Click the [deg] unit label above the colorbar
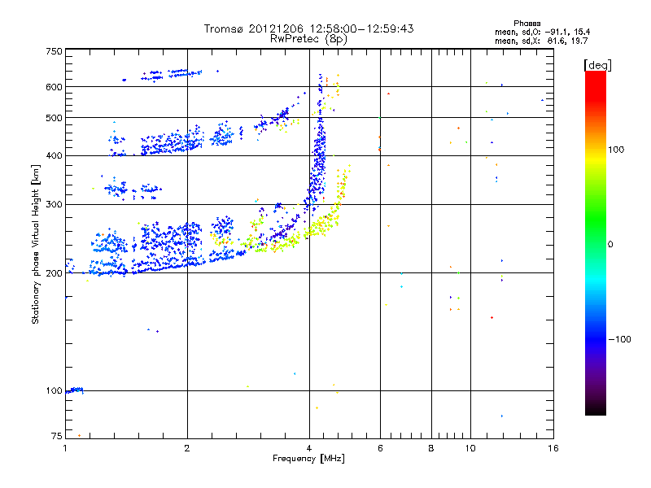 pos(597,65)
